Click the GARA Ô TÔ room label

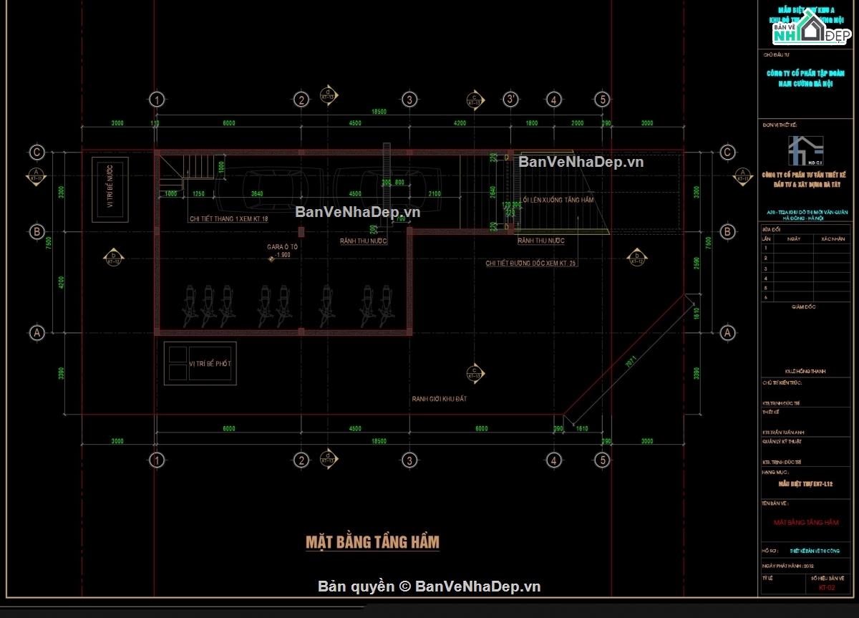coord(281,246)
